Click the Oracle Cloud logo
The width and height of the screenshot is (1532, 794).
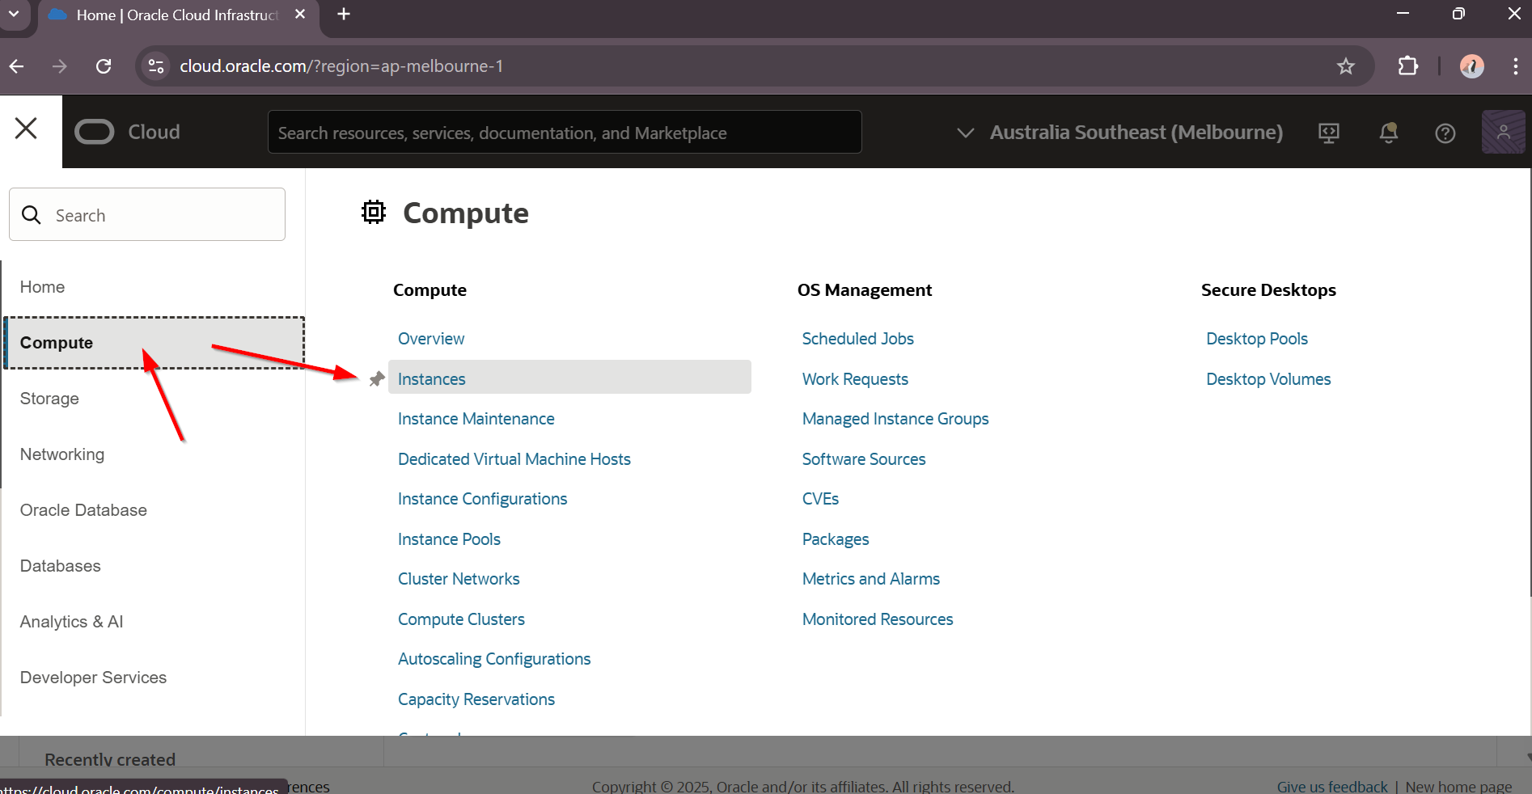point(127,132)
